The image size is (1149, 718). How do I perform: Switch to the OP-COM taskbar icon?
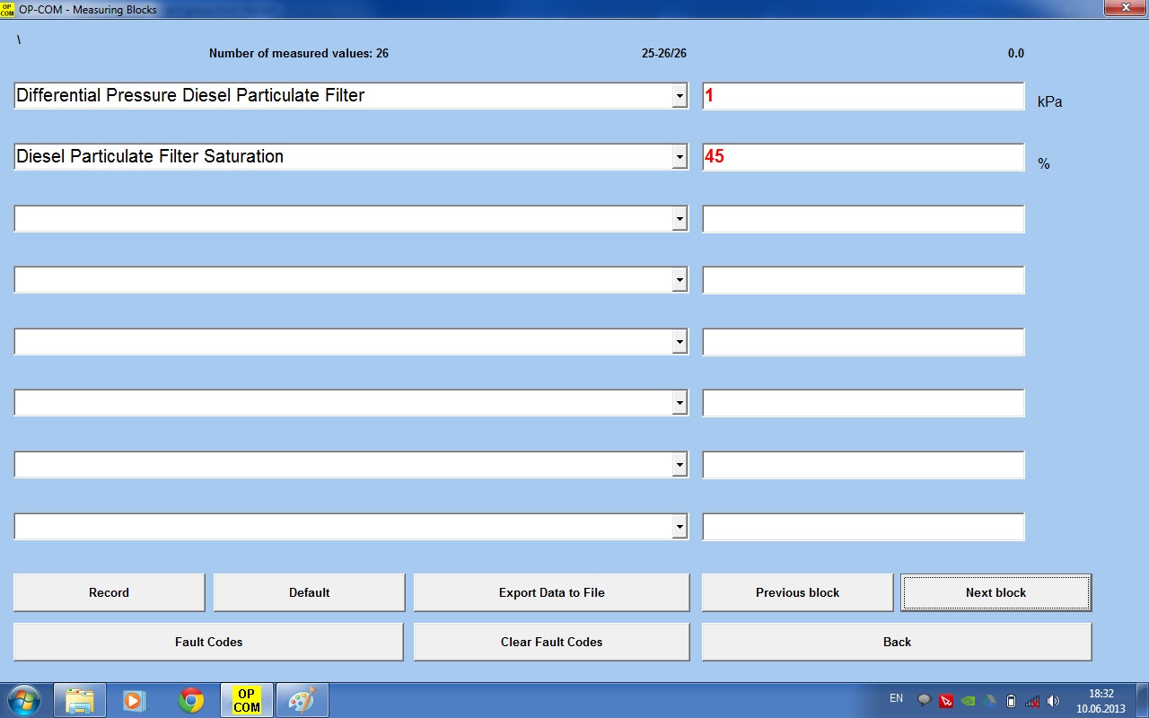pos(247,700)
